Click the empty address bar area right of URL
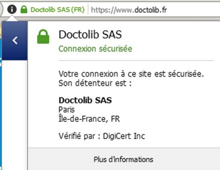 pyautogui.click(x=194, y=10)
